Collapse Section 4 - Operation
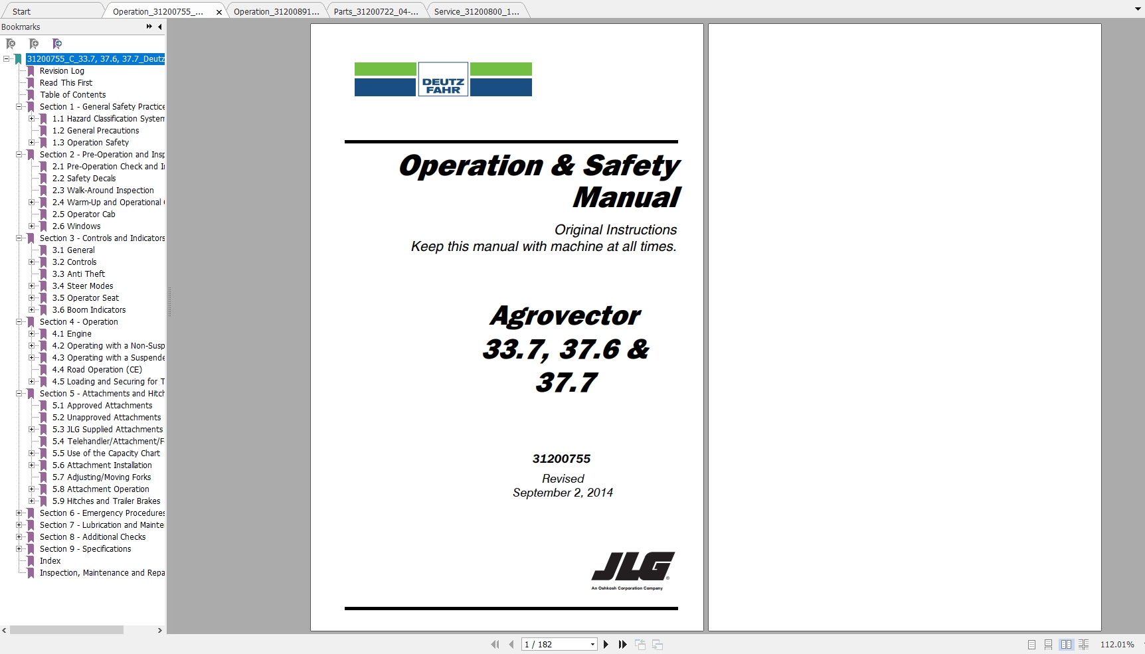This screenshot has height=654, width=1145. [x=19, y=321]
